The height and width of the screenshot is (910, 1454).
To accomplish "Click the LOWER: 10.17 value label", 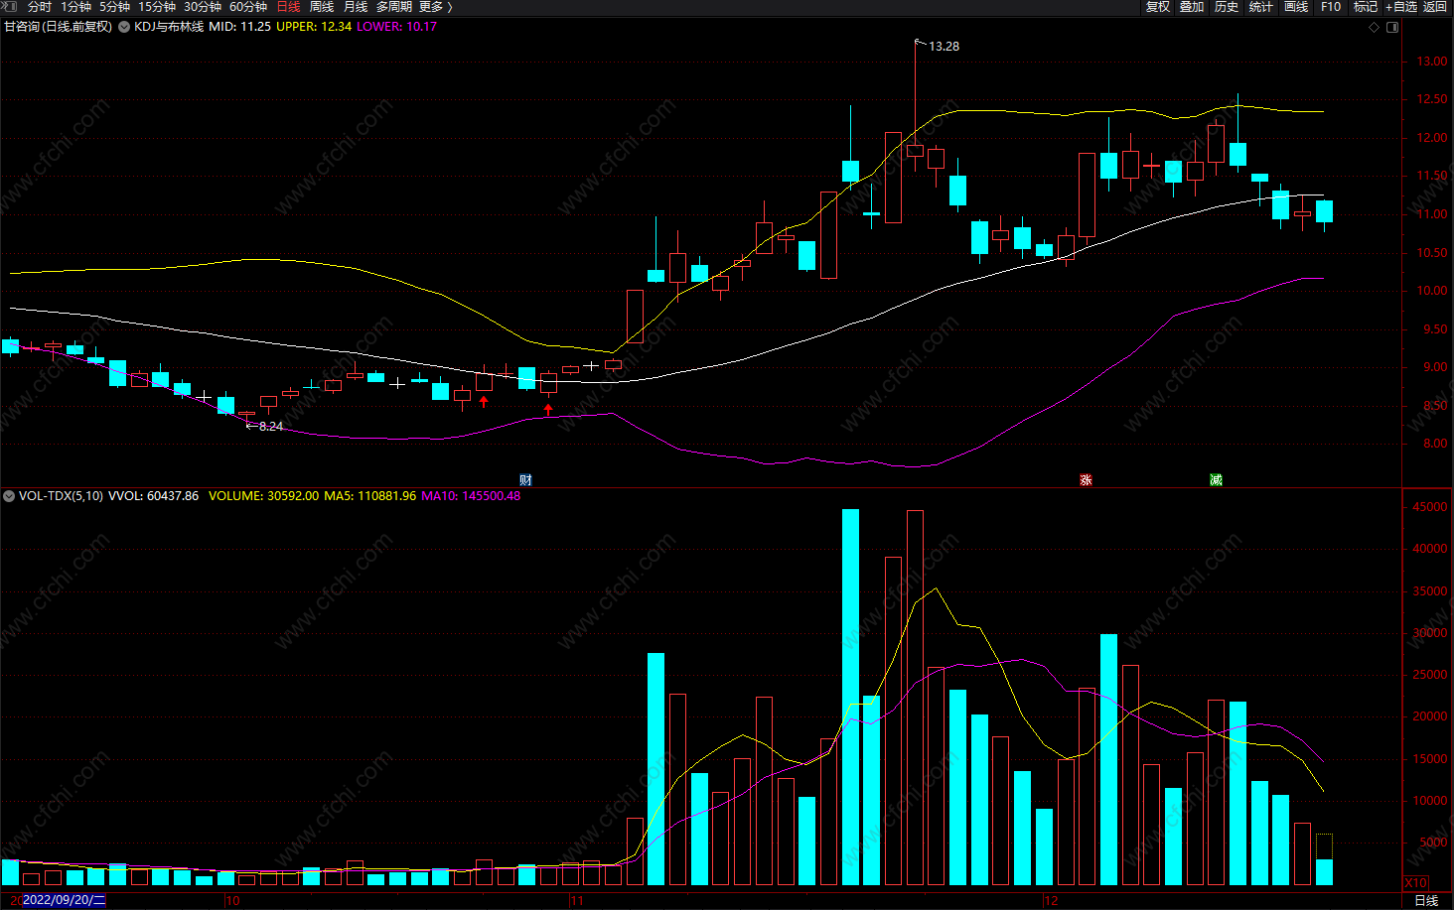I will (396, 27).
